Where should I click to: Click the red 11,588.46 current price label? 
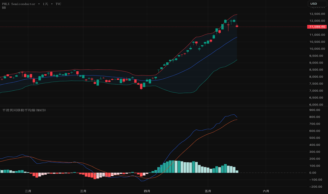point(317,27)
